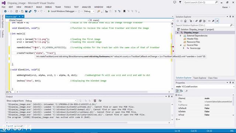The image size is (236, 133).
Task: Collapse the void blend function block
Action: [11, 70]
